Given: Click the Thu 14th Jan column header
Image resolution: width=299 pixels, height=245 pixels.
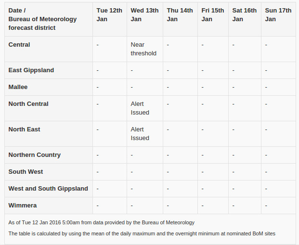Looking at the screenshot, I should [x=180, y=15].
